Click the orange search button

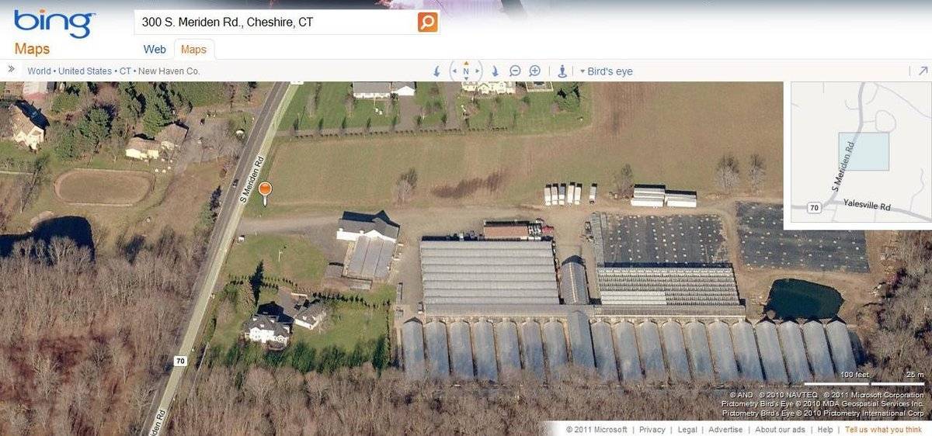click(x=427, y=22)
